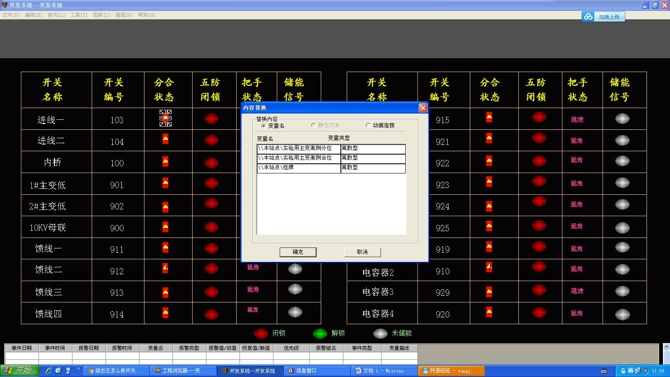Click the 实验用主变高侧分位 variable name cell
670x377 pixels.
coord(298,148)
